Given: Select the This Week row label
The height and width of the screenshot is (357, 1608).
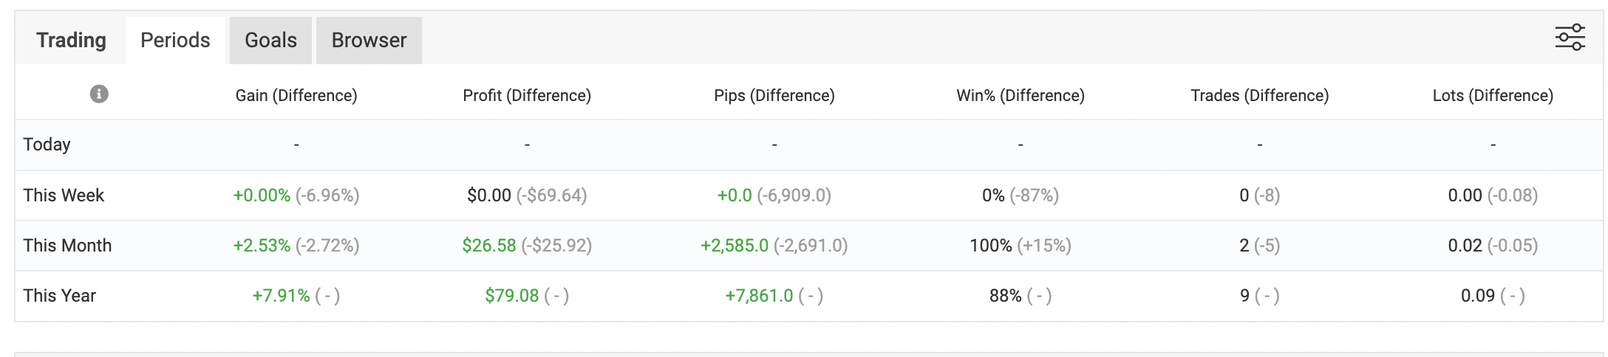Looking at the screenshot, I should click(x=64, y=195).
